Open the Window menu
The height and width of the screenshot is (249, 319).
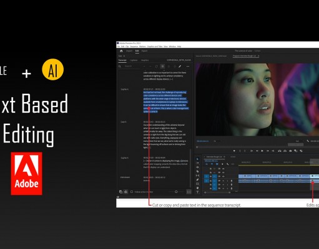click(172, 47)
